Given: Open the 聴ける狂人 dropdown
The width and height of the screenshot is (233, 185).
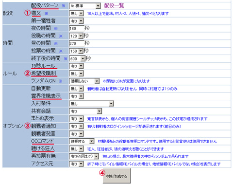Looking at the screenshot, I should tap(76, 149).
